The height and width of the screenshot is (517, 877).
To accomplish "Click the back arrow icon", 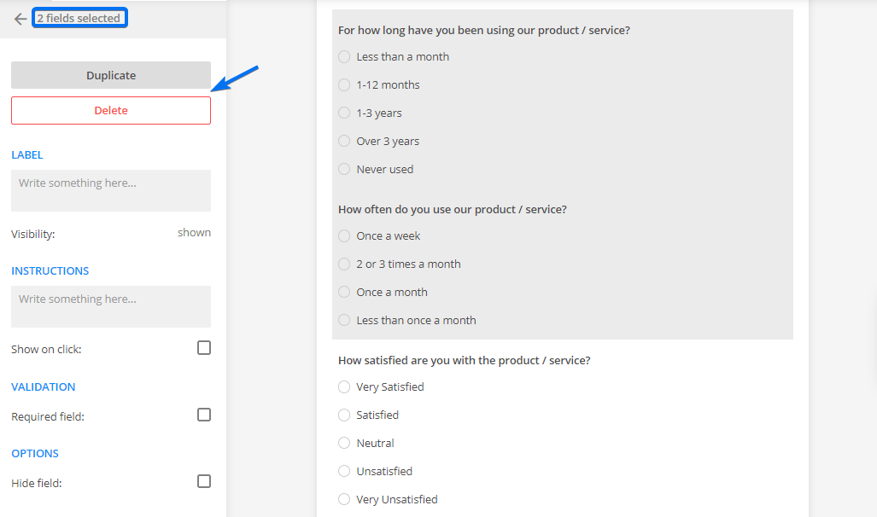I will (x=20, y=19).
